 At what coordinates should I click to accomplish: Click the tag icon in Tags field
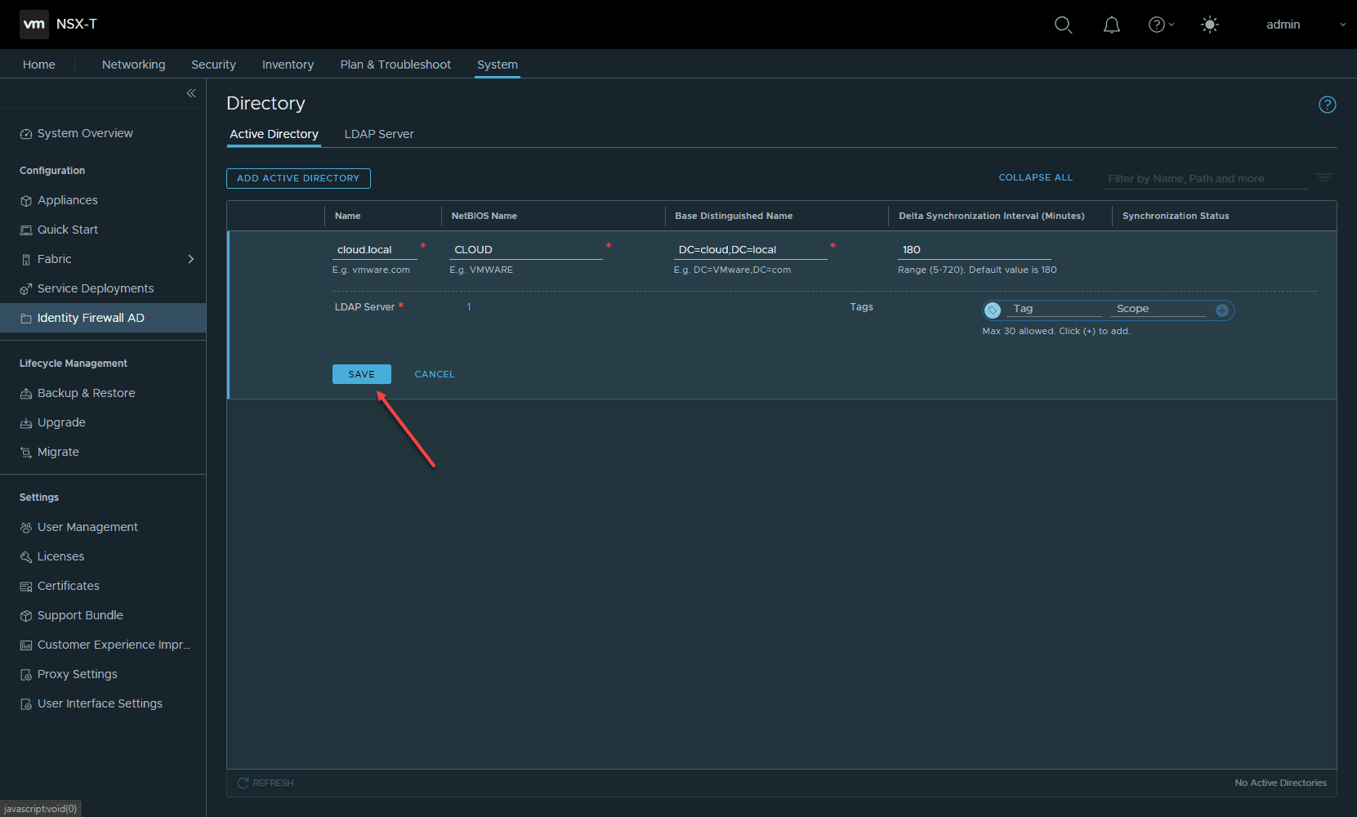pyautogui.click(x=993, y=310)
